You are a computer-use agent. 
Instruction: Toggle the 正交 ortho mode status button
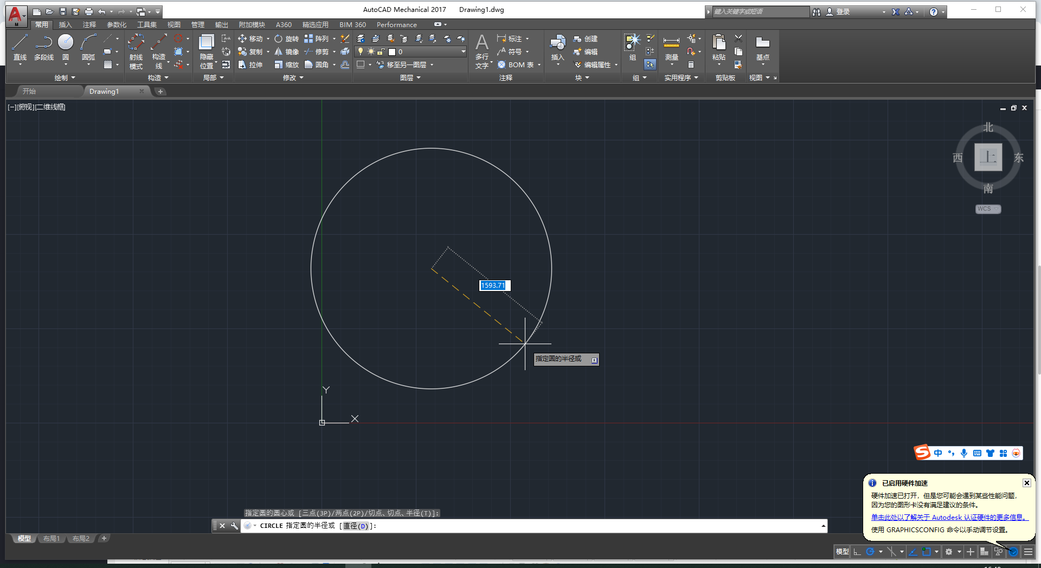click(x=857, y=552)
